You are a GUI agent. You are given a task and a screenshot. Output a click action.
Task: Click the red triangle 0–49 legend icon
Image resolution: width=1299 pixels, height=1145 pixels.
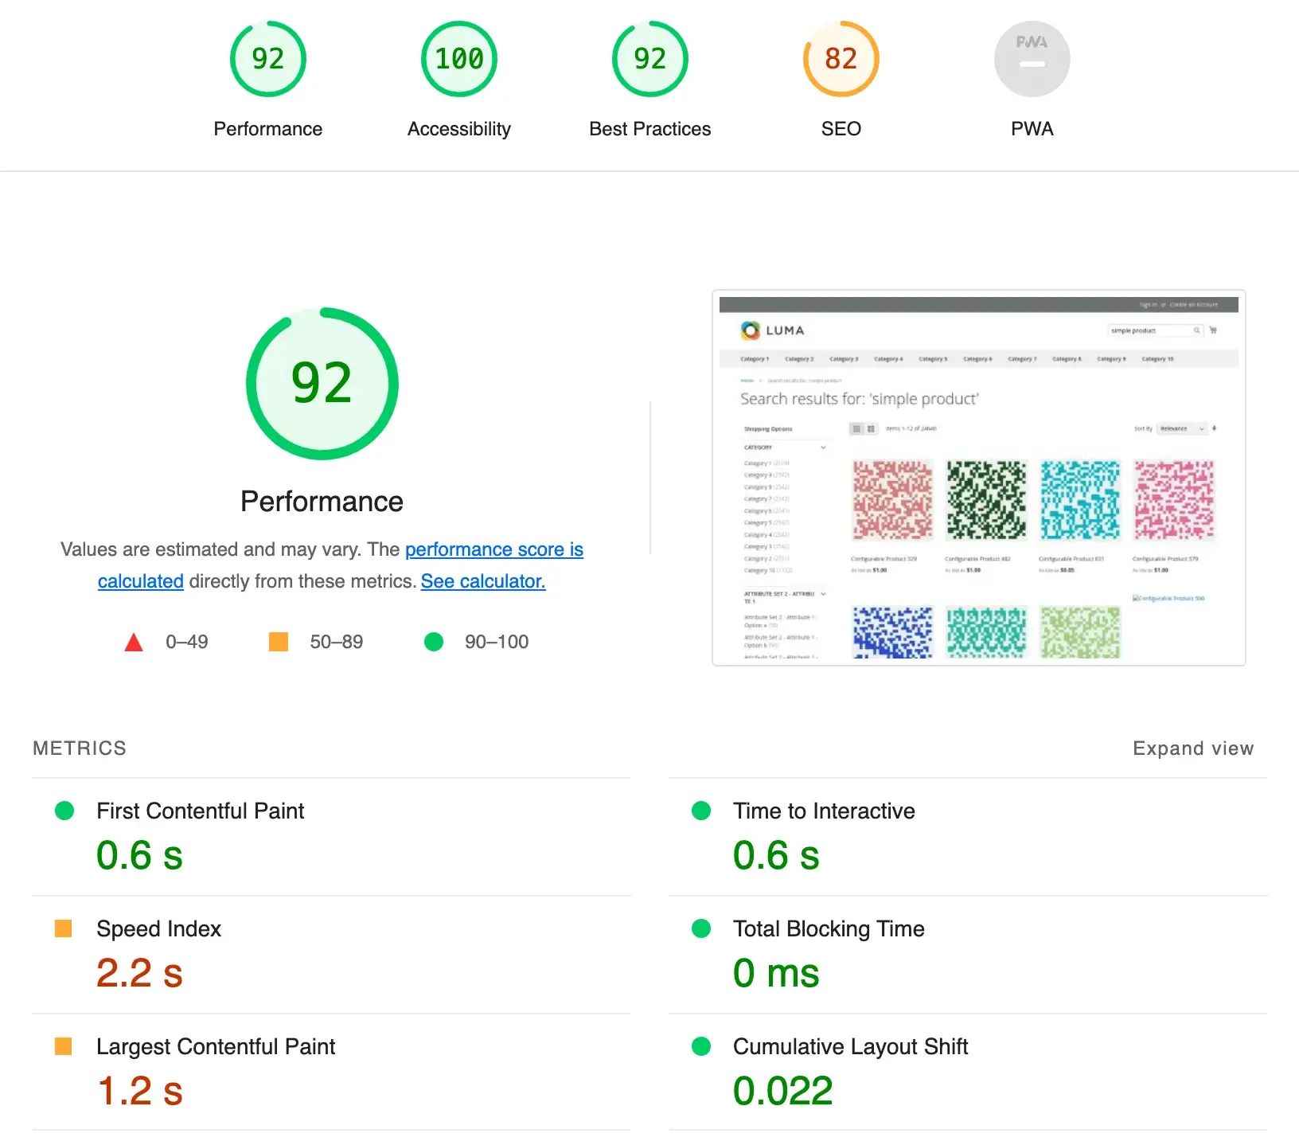[134, 642]
